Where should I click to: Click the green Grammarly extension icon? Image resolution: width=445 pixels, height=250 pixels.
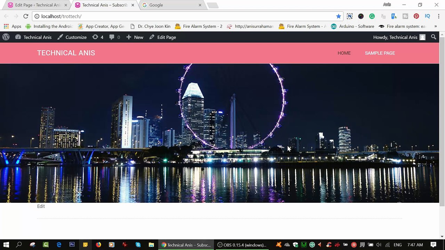click(372, 16)
